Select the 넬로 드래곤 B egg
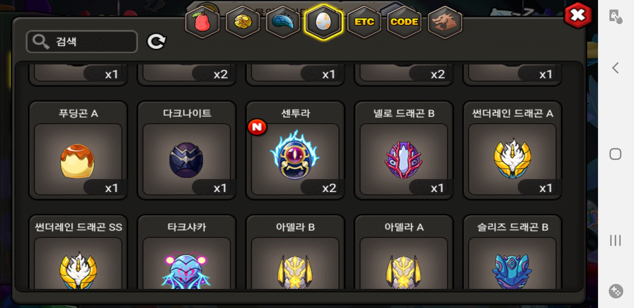 [404, 150]
